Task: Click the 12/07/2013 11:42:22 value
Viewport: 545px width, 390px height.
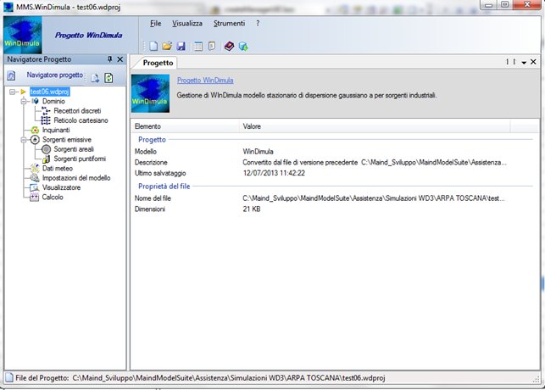Action: [x=274, y=173]
